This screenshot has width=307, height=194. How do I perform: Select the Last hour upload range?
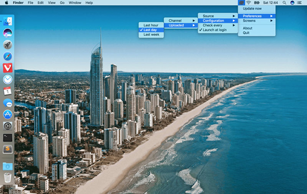(x=151, y=25)
